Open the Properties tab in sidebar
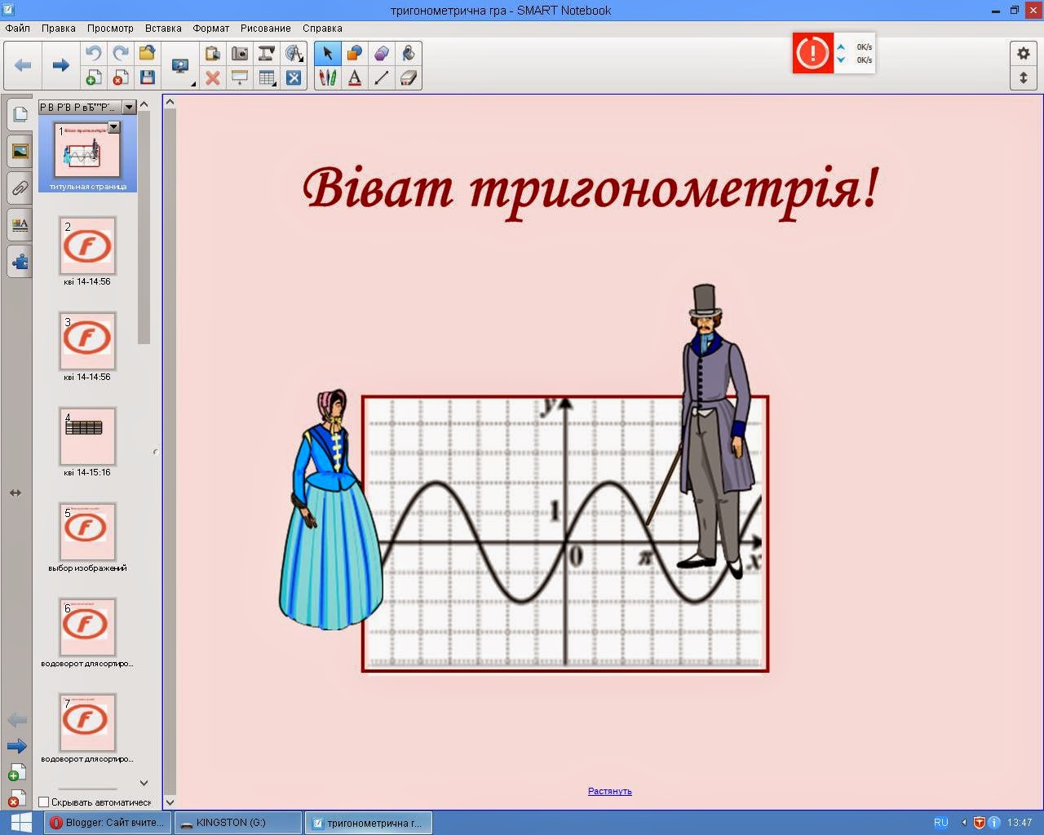Screen dimensions: 1044x835 (x=20, y=224)
